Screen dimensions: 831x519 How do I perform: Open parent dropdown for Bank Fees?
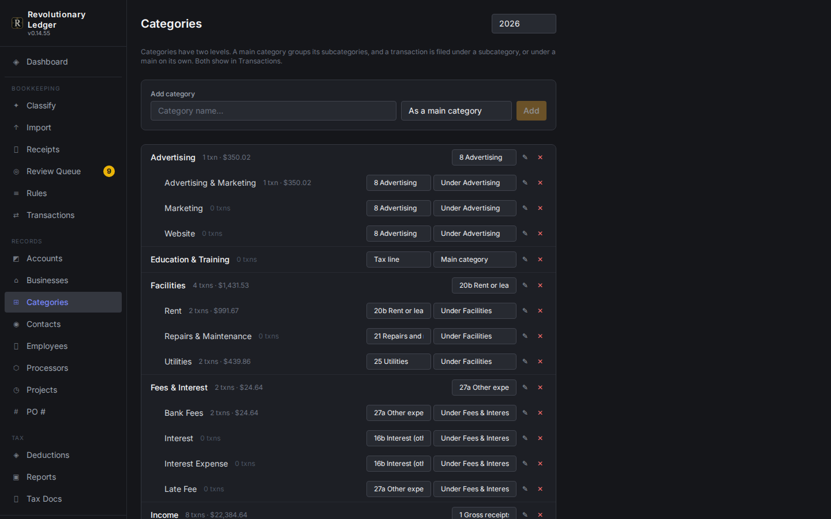(x=475, y=413)
